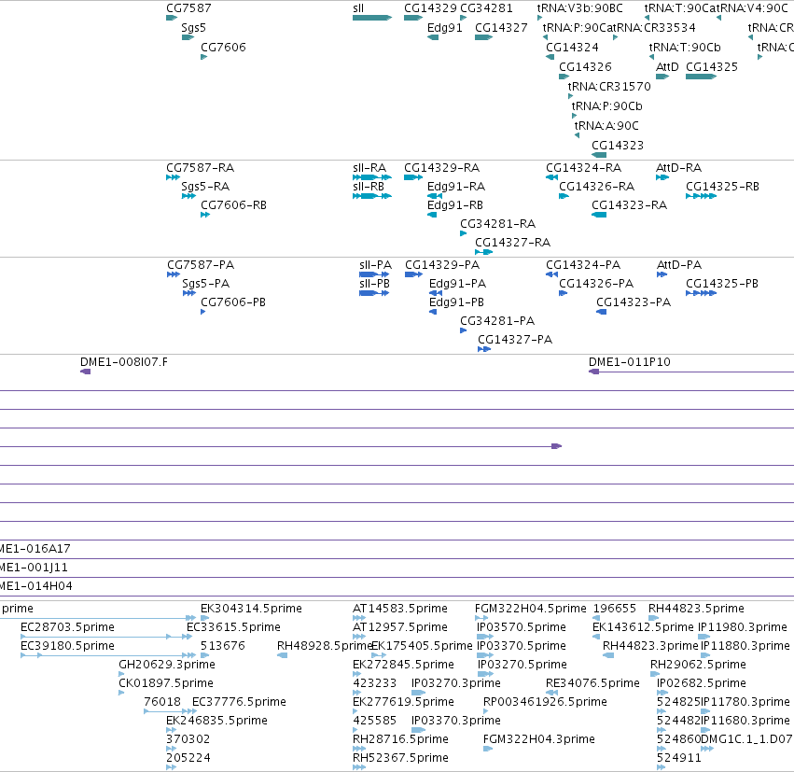Open the EC28703.5prime EST label

(x=67, y=627)
